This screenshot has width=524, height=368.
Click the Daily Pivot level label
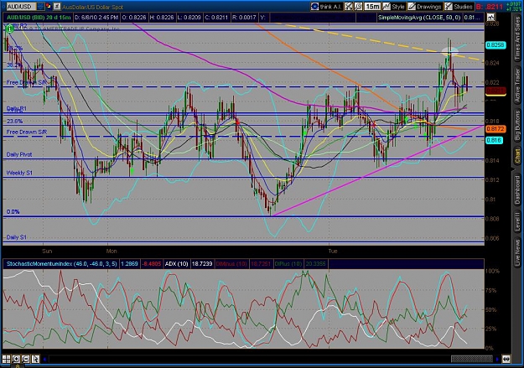click(x=19, y=154)
